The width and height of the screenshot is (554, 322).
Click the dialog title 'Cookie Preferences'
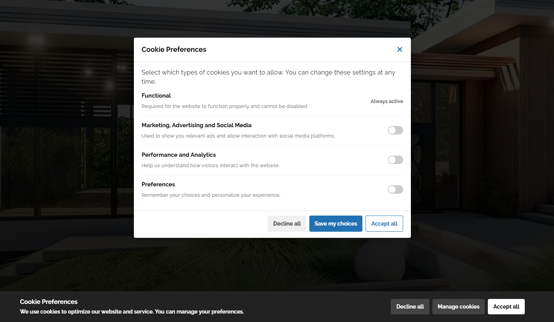[174, 50]
